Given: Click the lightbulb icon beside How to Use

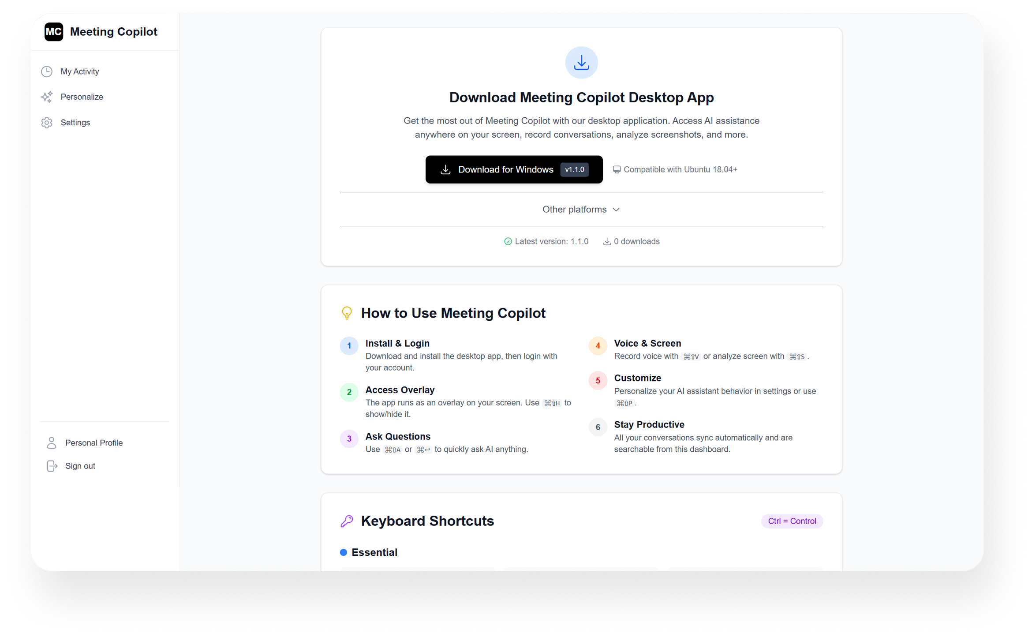Looking at the screenshot, I should click(347, 313).
